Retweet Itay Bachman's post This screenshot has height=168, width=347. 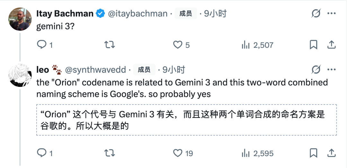pyautogui.click(x=110, y=45)
